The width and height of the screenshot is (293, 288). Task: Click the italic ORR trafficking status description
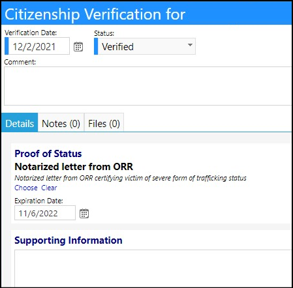pos(131,178)
